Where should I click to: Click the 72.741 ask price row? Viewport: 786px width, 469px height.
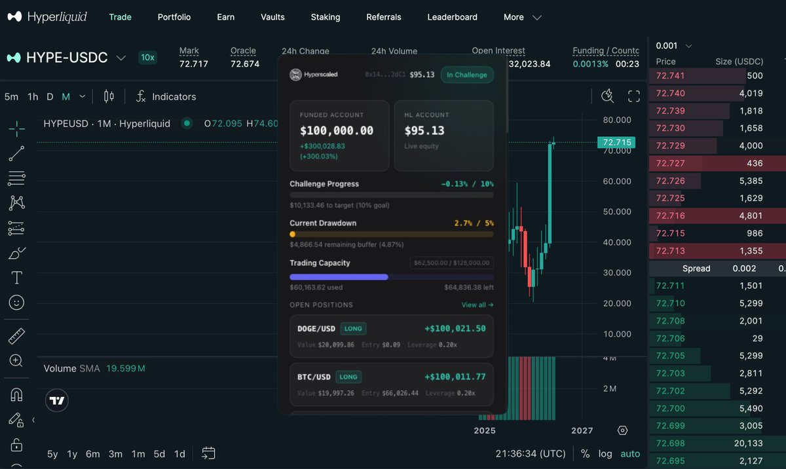717,76
